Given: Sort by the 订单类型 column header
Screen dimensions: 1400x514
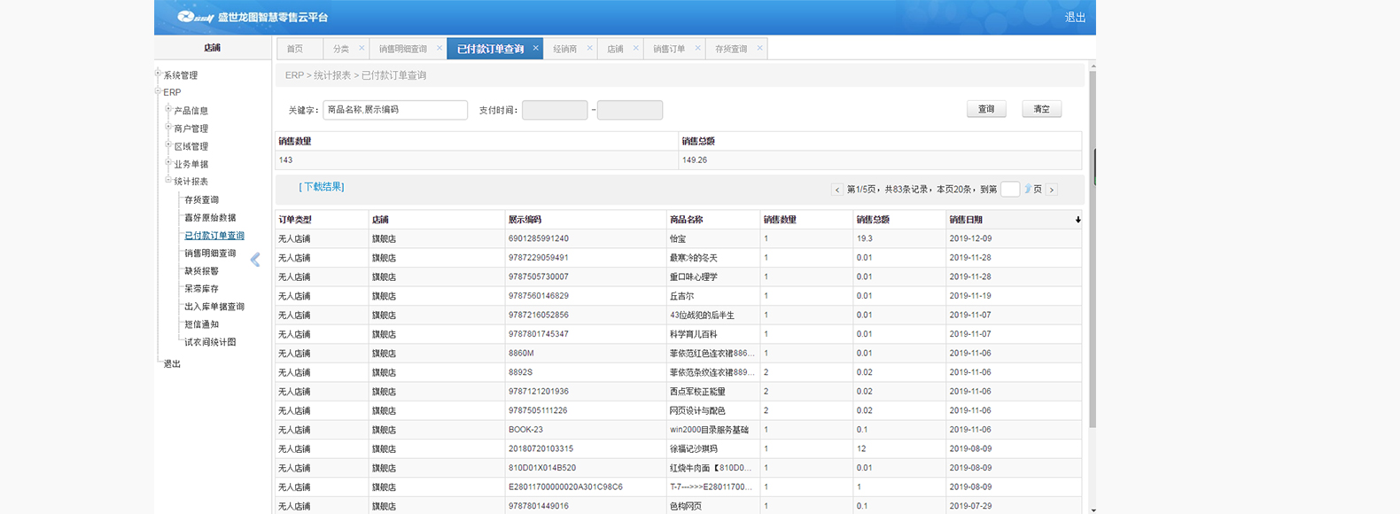Looking at the screenshot, I should pyautogui.click(x=322, y=219).
